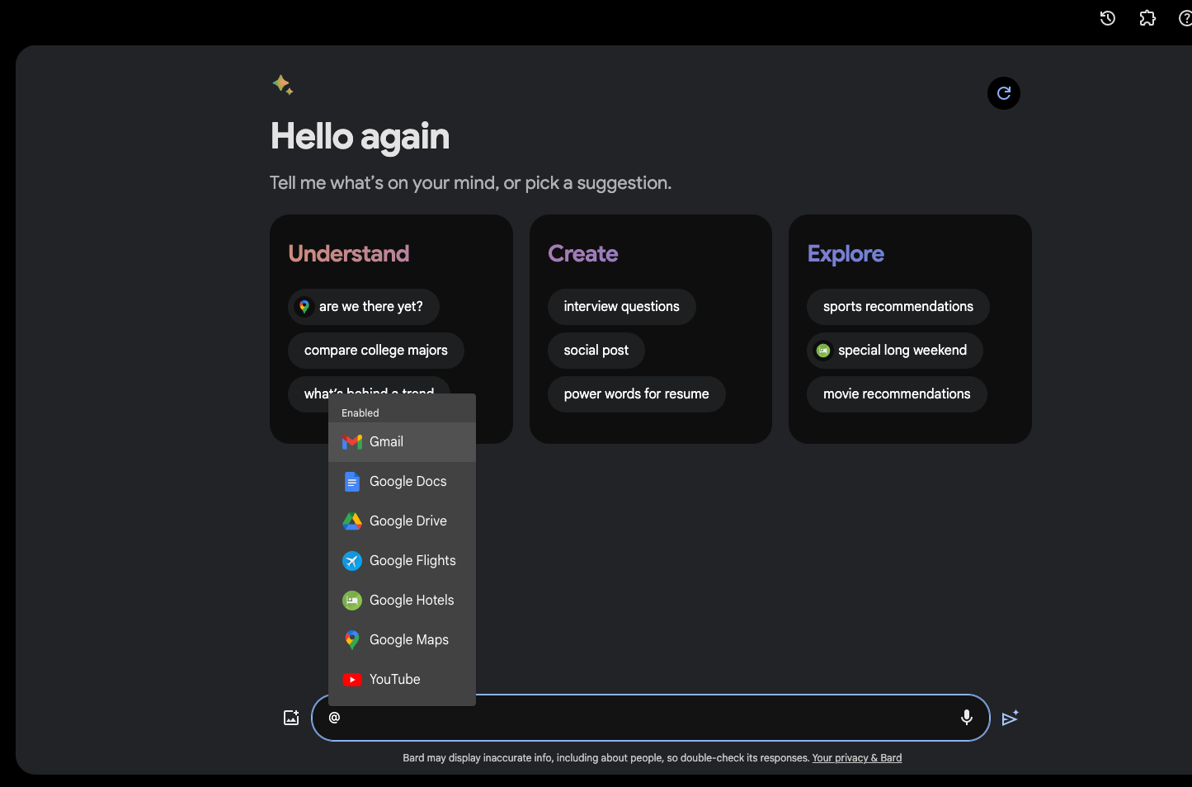Open the Bard activity history icon
Viewport: 1192px width, 787px height.
pos(1108,18)
